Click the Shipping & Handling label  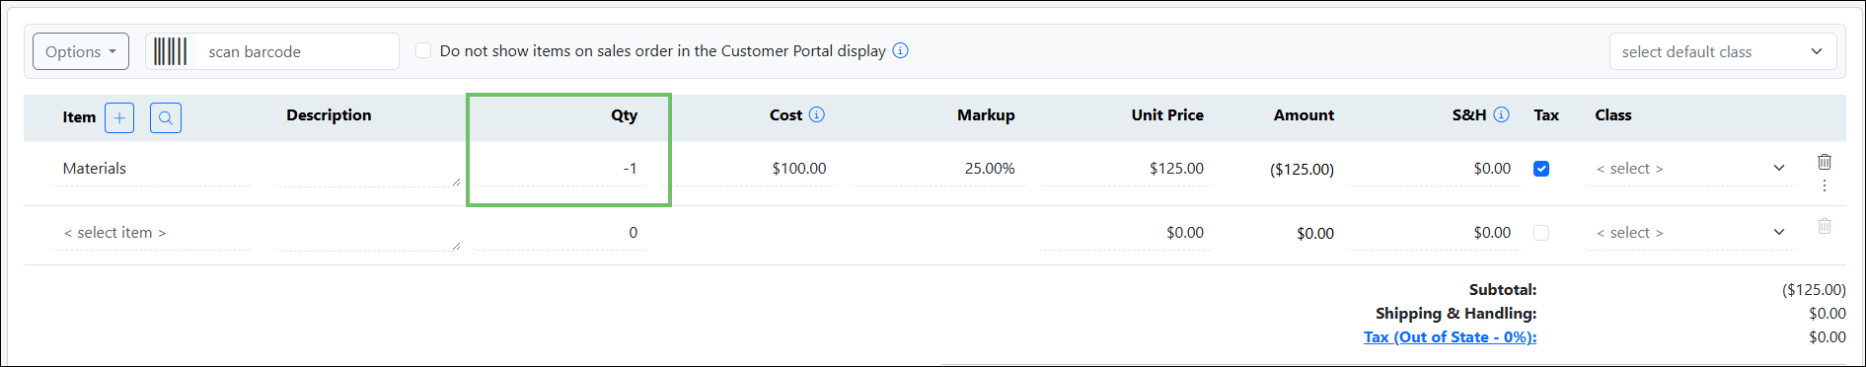(x=1456, y=314)
